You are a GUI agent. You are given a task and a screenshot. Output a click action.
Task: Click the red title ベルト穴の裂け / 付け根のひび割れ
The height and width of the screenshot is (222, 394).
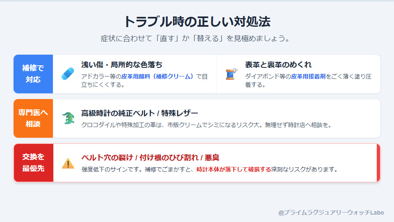coord(140,157)
